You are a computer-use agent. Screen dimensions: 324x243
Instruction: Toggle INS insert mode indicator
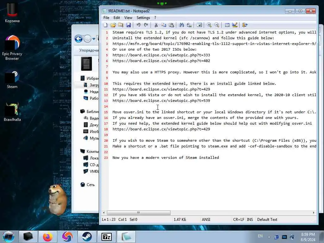[250, 220]
